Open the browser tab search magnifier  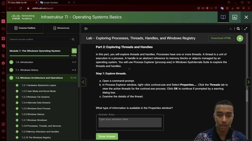pyautogui.click(x=229, y=2)
